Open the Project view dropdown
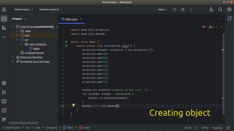 click(19, 19)
